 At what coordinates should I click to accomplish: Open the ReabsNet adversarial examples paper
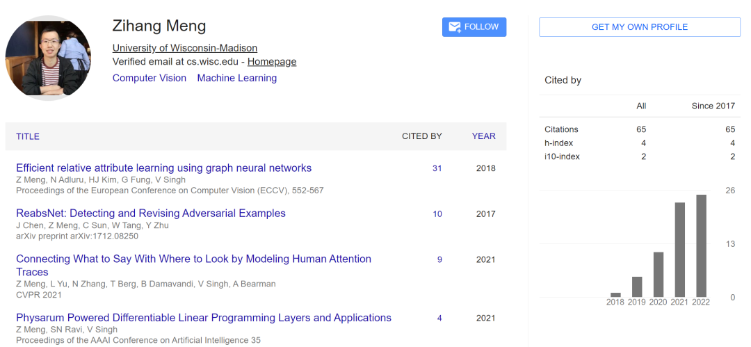151,213
